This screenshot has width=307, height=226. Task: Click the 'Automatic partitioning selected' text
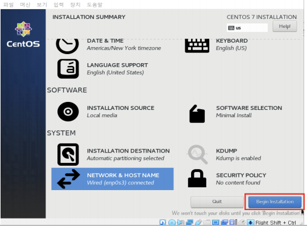126,158
